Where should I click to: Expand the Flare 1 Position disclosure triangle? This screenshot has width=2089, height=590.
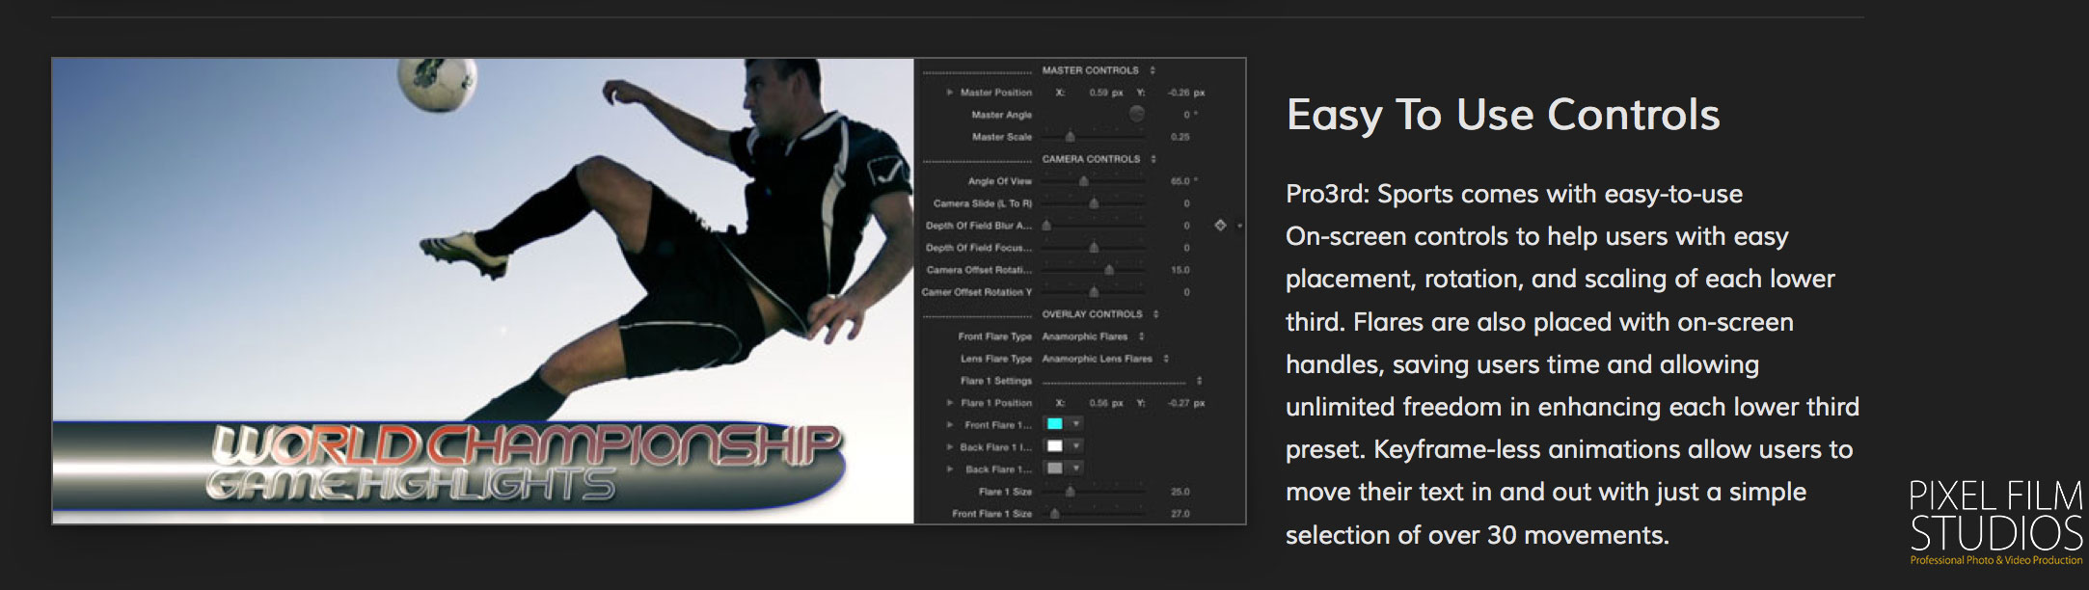click(x=950, y=403)
